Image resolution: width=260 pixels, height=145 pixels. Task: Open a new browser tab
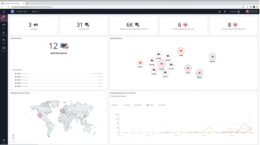(27, 3)
